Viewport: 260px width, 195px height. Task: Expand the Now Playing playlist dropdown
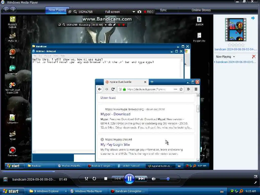(x=234, y=57)
